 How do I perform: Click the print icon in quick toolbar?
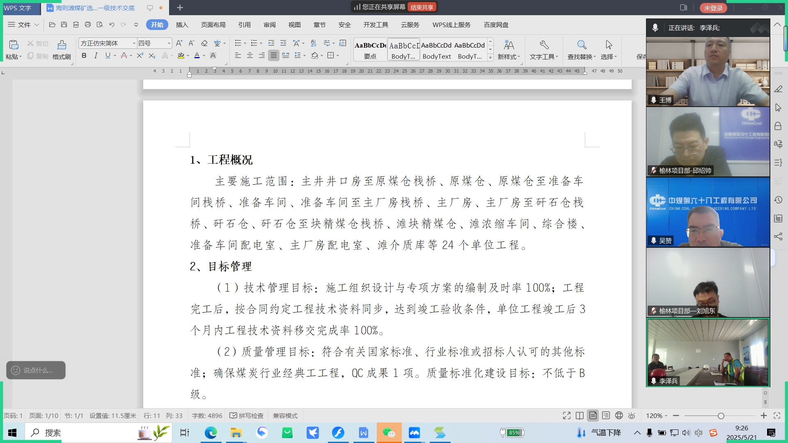(87, 25)
